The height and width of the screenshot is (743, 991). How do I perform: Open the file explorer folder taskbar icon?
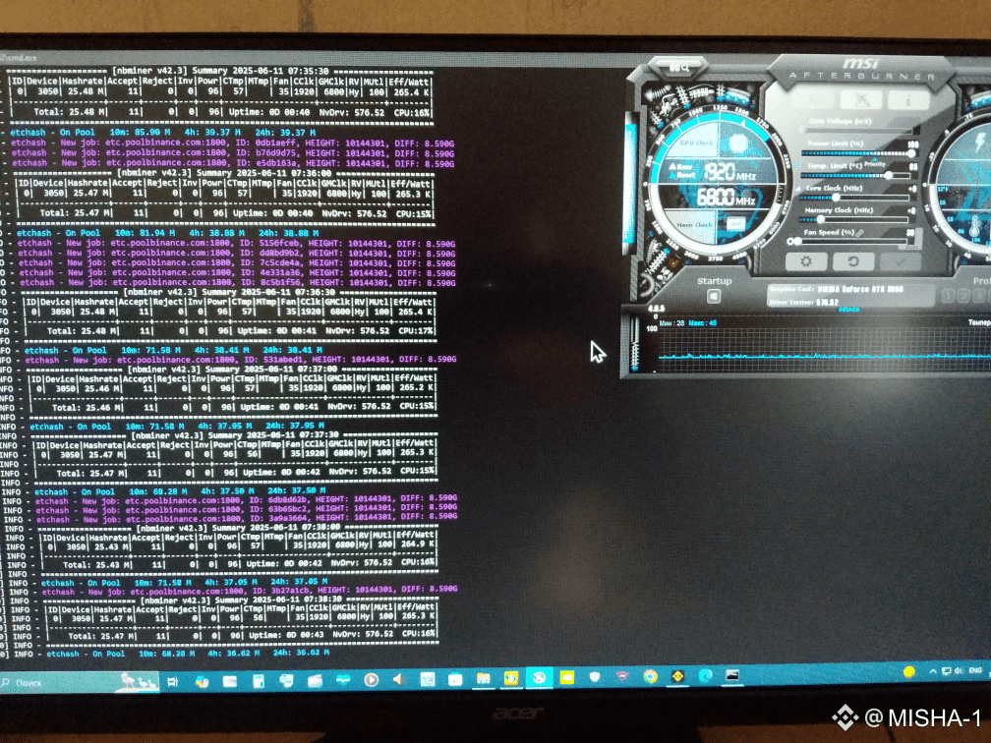coord(483,678)
